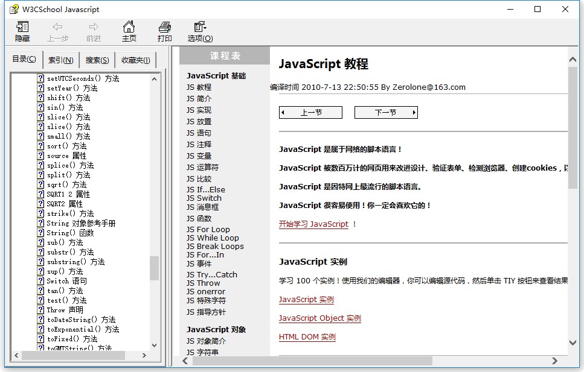Switch to the Index (索引) tab
This screenshot has height=372, width=584.
pos(60,60)
